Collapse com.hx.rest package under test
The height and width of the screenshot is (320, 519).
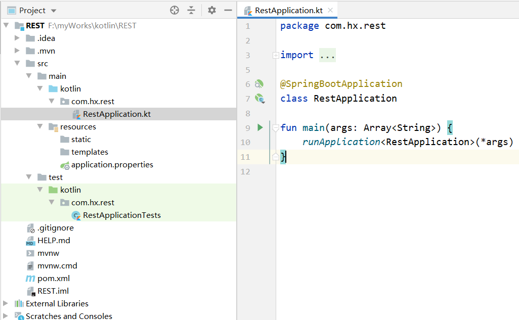[52, 202]
